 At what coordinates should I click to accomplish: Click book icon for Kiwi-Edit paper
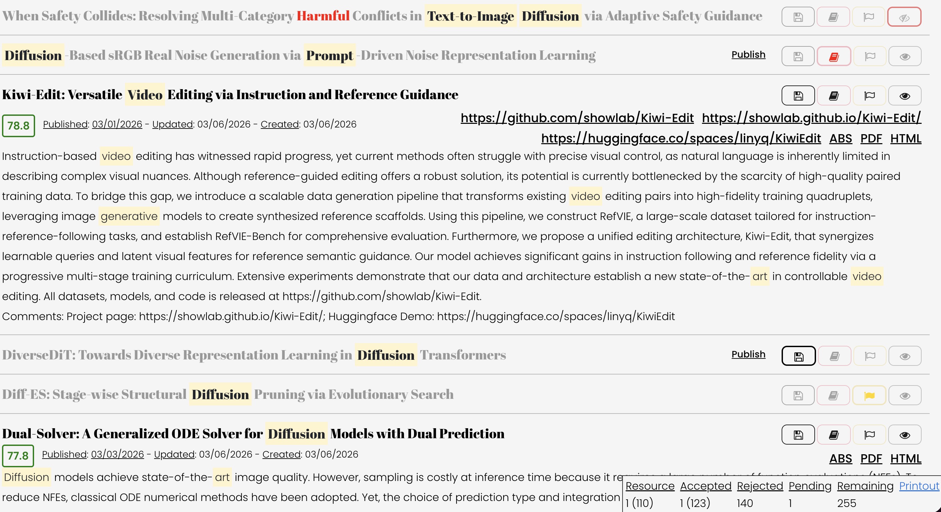point(834,95)
